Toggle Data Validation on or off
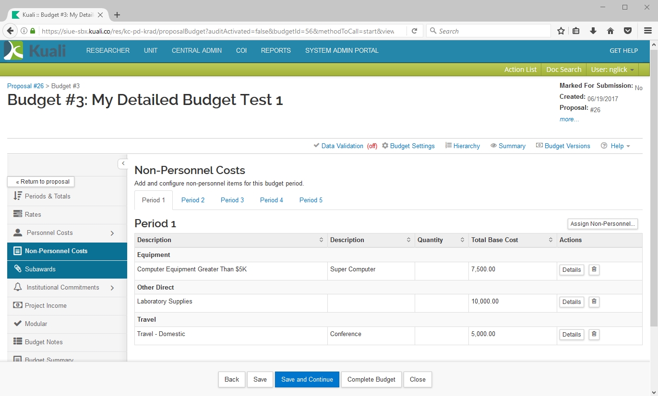The height and width of the screenshot is (396, 658). (342, 146)
